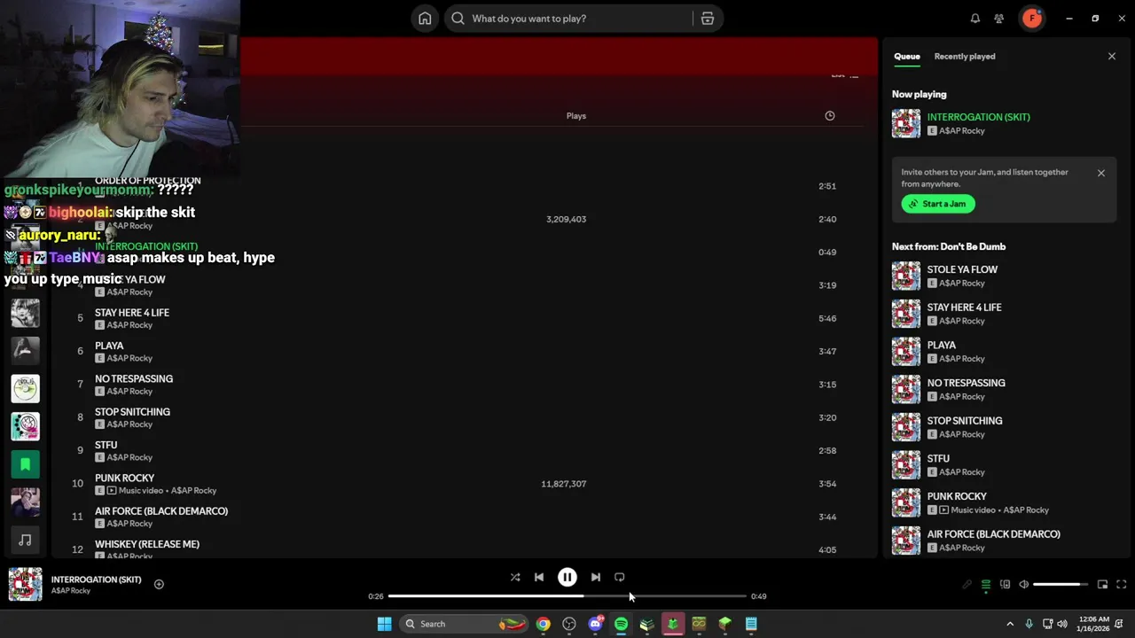The width and height of the screenshot is (1135, 638).
Task: Click the 11,827,307 plays count
Action: (x=564, y=484)
